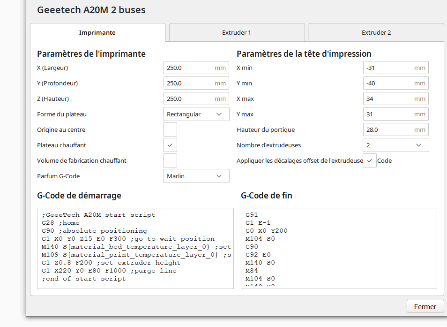Open the Extruder 2 tab
Viewport: 447px width, 327px height.
click(x=376, y=32)
